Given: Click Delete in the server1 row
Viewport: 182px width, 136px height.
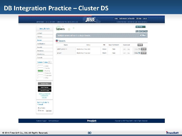Looking at the screenshot, I should tap(137, 53).
